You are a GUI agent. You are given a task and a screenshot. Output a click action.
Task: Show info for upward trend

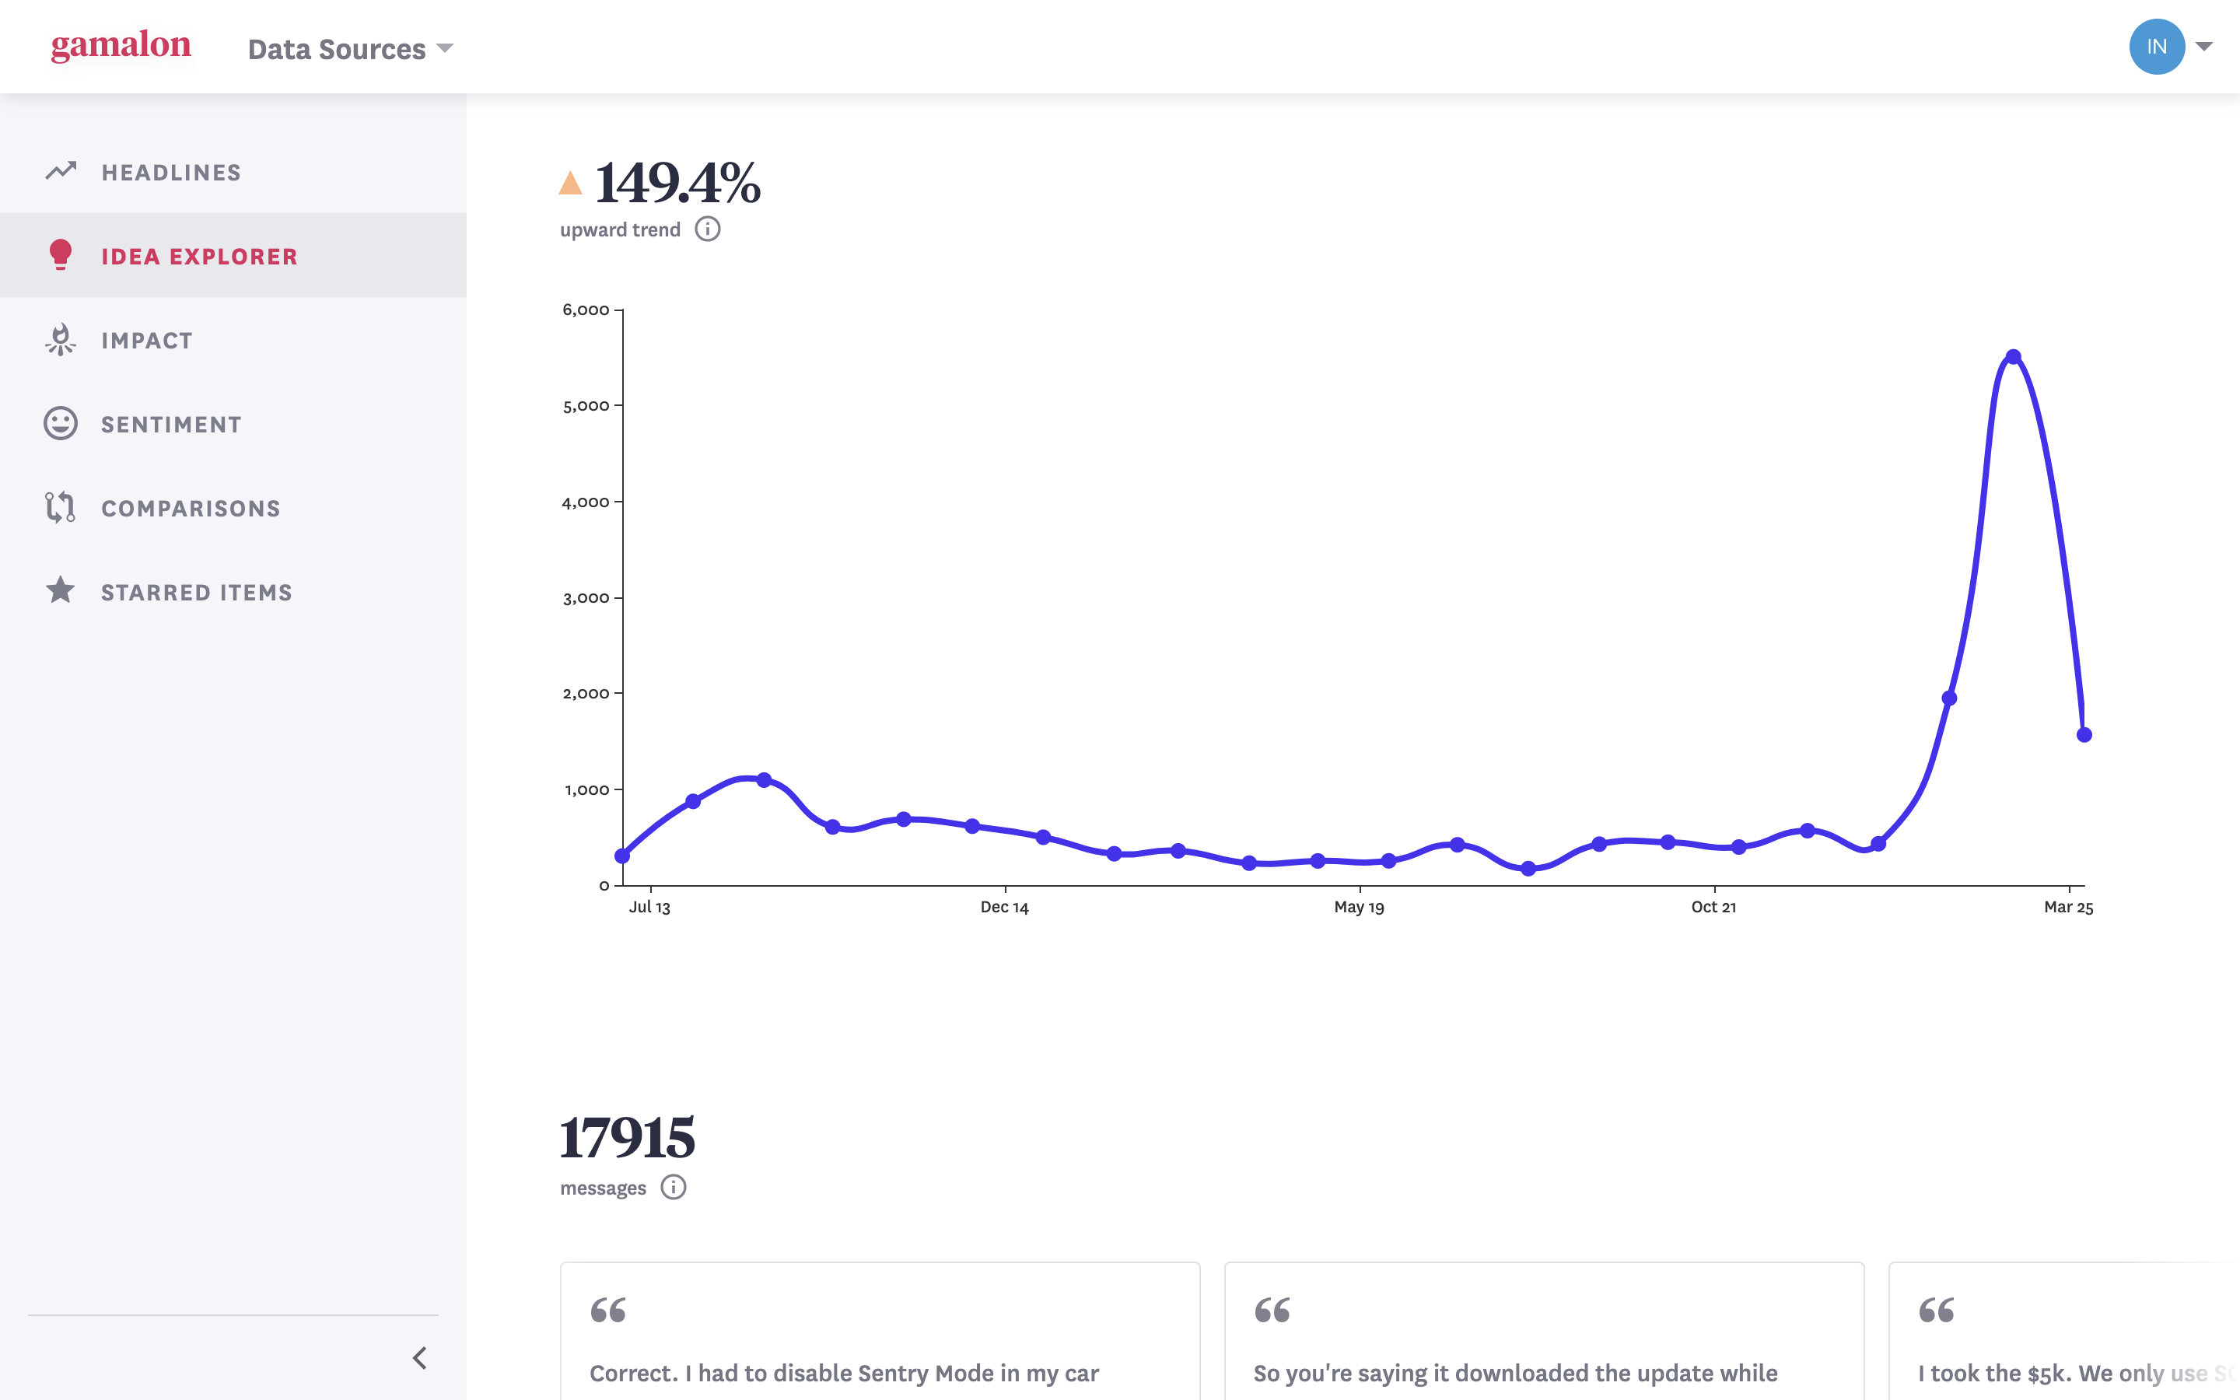coord(708,229)
